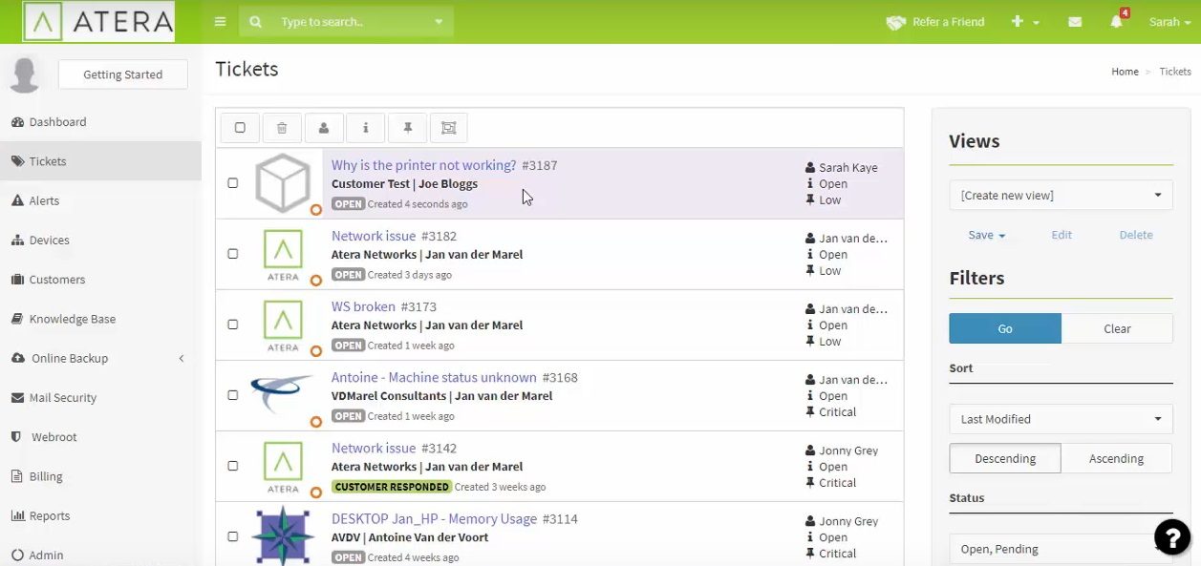Open the inbox envelope icon
This screenshot has width=1201, height=566.
1074,21
